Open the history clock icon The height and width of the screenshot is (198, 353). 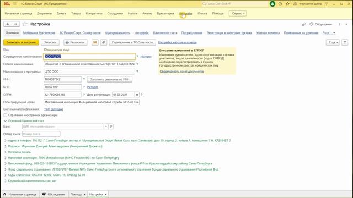[x=280, y=4]
